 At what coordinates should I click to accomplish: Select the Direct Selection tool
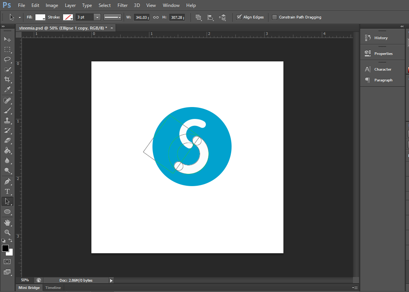pyautogui.click(x=7, y=201)
